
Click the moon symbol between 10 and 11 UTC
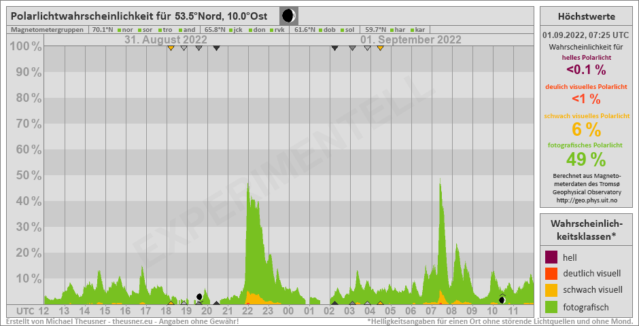[x=502, y=300]
